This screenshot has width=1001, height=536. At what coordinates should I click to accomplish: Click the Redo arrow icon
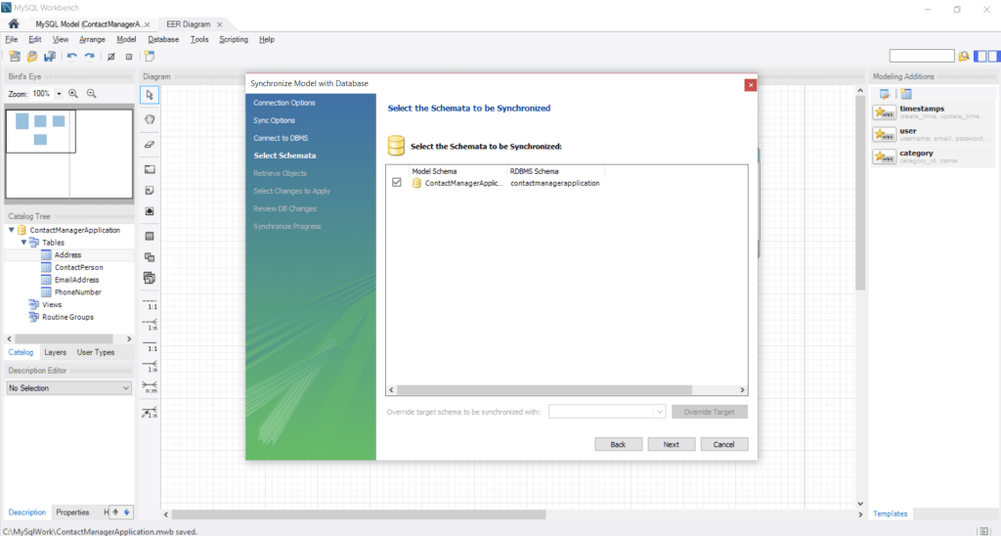pos(89,56)
